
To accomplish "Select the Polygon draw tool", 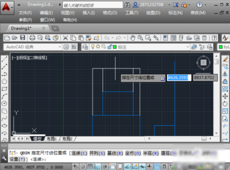I will 4,82.
